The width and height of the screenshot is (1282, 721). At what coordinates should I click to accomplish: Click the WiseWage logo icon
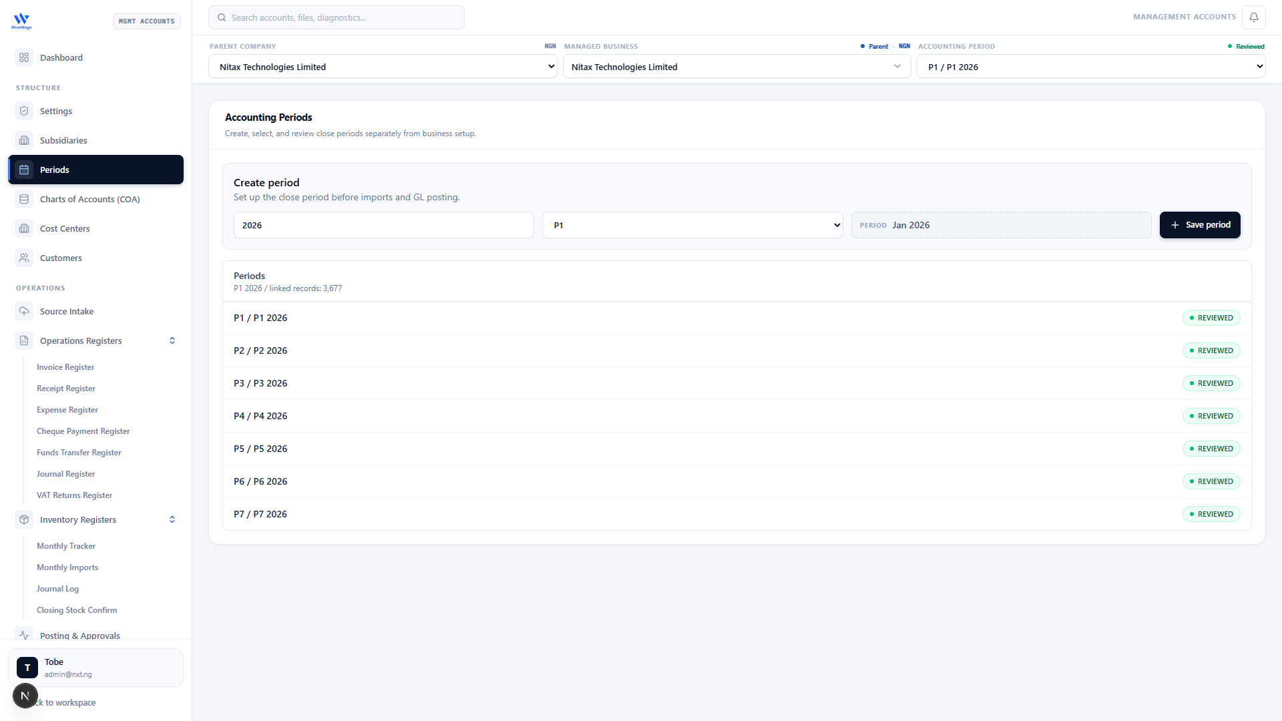21,21
